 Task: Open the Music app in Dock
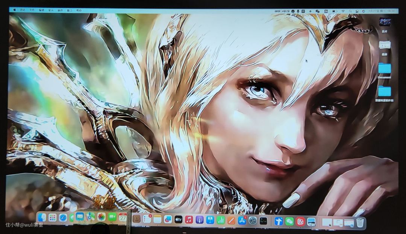(189, 220)
